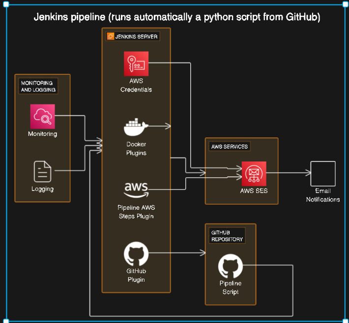Click the GitHub Plugin octocat icon
349x323 pixels.
(136, 254)
